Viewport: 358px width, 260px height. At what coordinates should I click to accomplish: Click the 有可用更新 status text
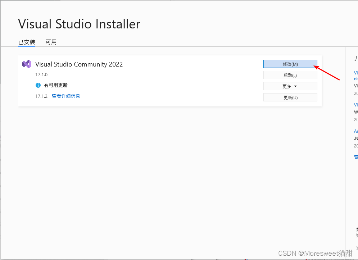point(56,85)
